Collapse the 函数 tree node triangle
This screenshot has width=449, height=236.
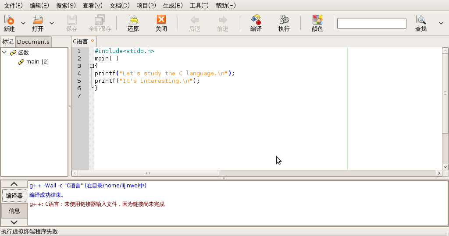tap(4, 53)
